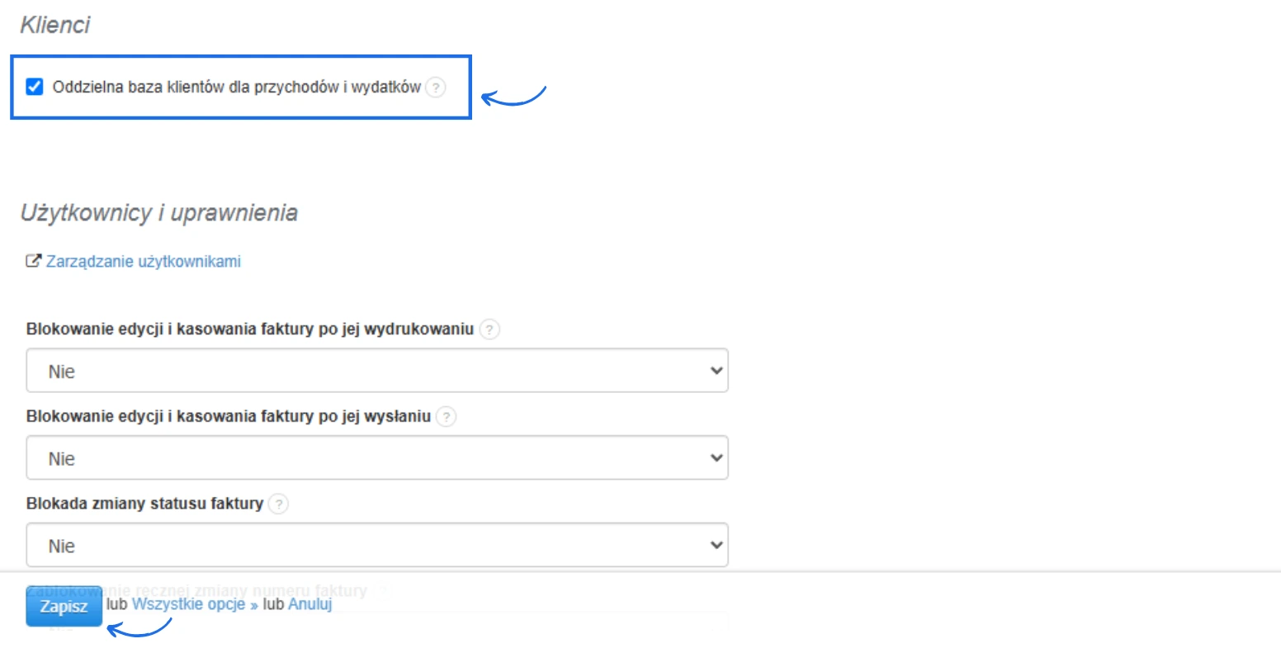The width and height of the screenshot is (1281, 653).
Task: Click help icon beside separate client database option
Action: click(436, 88)
